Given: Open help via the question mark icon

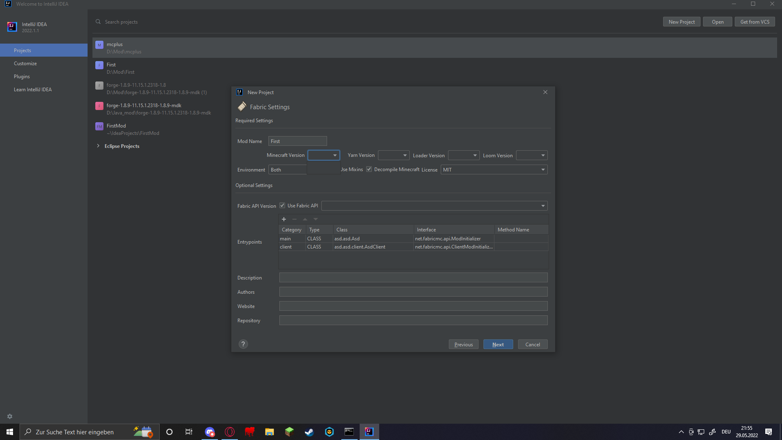Looking at the screenshot, I should [x=243, y=344].
